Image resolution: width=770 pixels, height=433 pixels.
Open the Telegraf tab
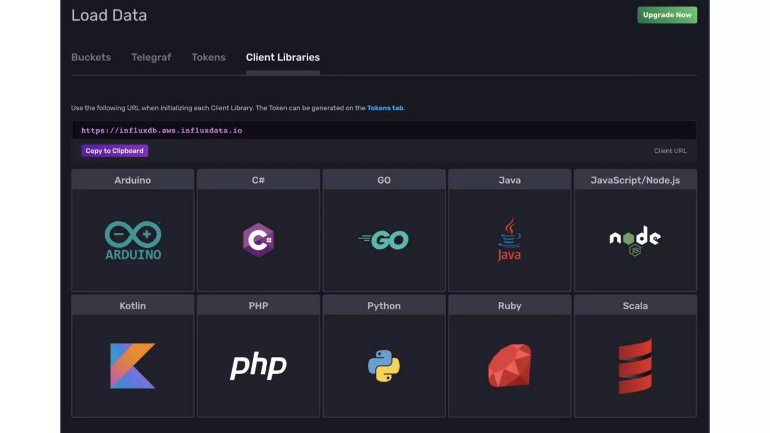(x=151, y=57)
